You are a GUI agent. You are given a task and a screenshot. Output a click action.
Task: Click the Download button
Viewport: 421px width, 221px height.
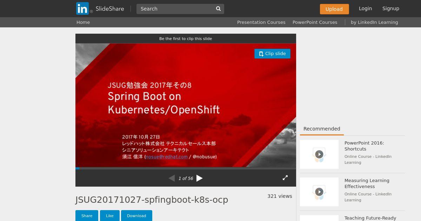pyautogui.click(x=136, y=216)
